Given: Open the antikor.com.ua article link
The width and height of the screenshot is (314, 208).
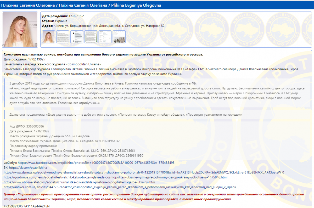Looking at the screenshot, I should point(120,187).
